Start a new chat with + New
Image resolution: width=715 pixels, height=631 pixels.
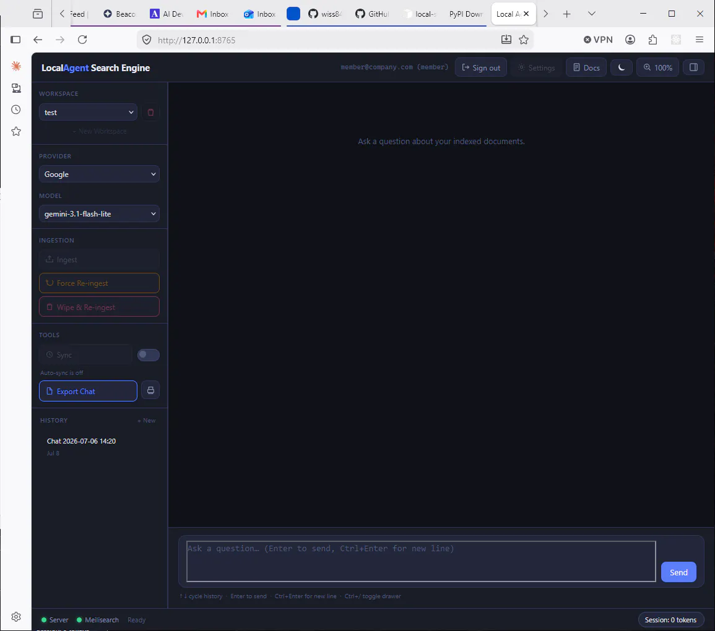(x=146, y=421)
